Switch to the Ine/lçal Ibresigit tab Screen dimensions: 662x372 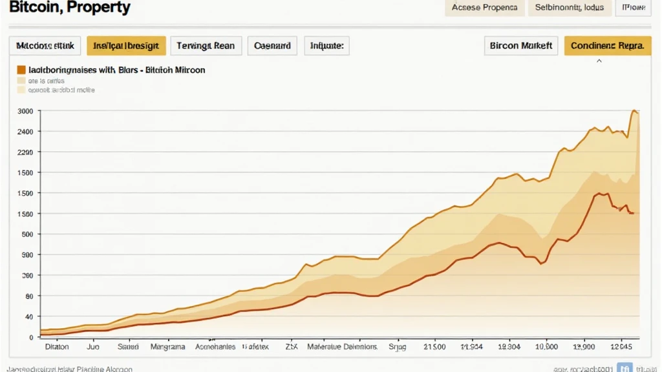point(126,46)
